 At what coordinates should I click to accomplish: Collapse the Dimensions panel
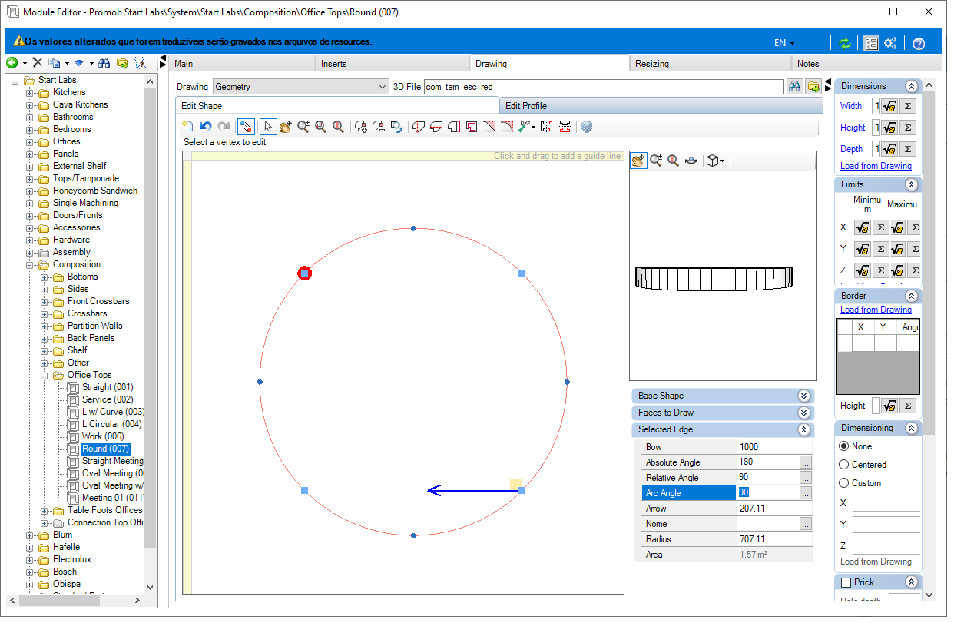911,87
